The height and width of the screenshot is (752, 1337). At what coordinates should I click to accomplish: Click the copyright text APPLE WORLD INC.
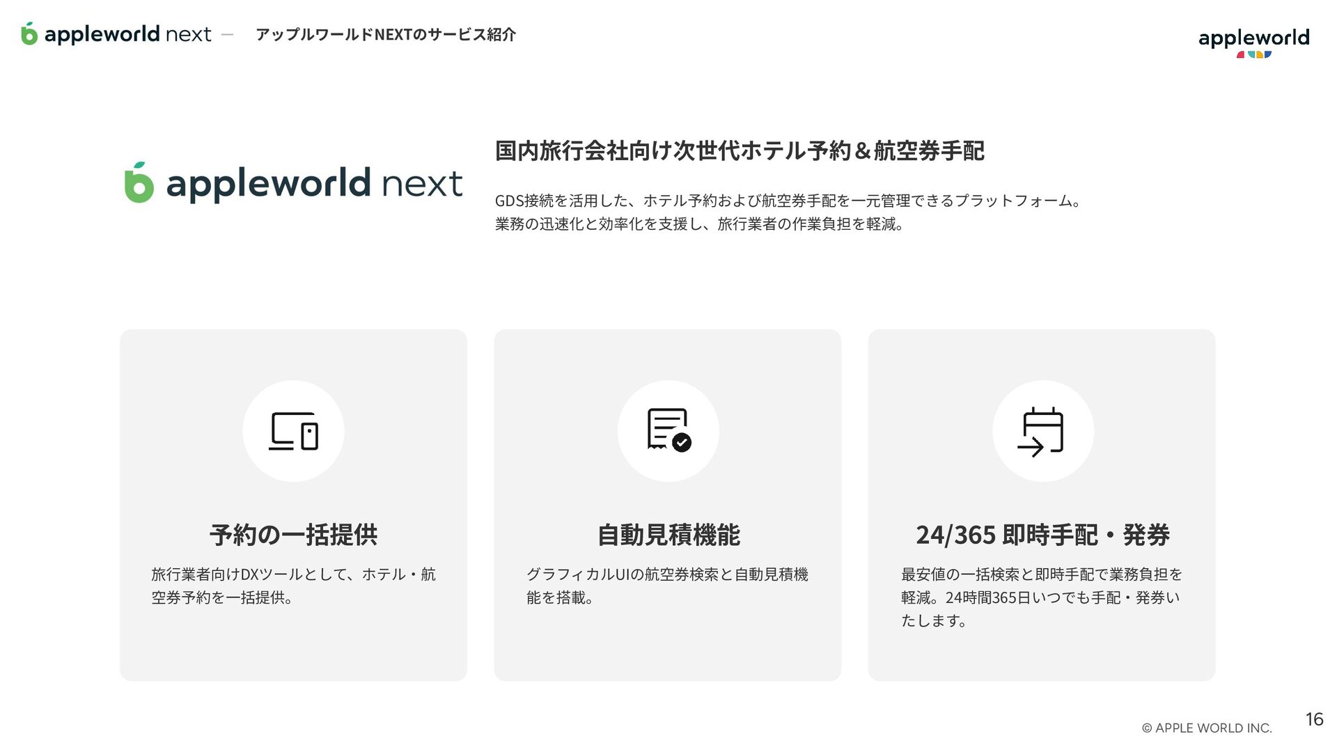(x=1207, y=728)
